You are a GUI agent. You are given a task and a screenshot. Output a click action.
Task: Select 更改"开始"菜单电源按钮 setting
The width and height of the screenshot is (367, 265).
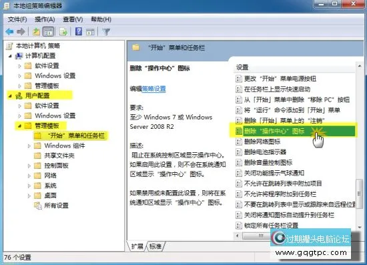coord(280,79)
